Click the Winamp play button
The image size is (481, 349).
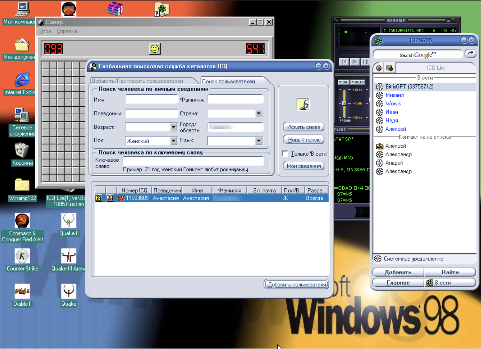tap(354, 62)
